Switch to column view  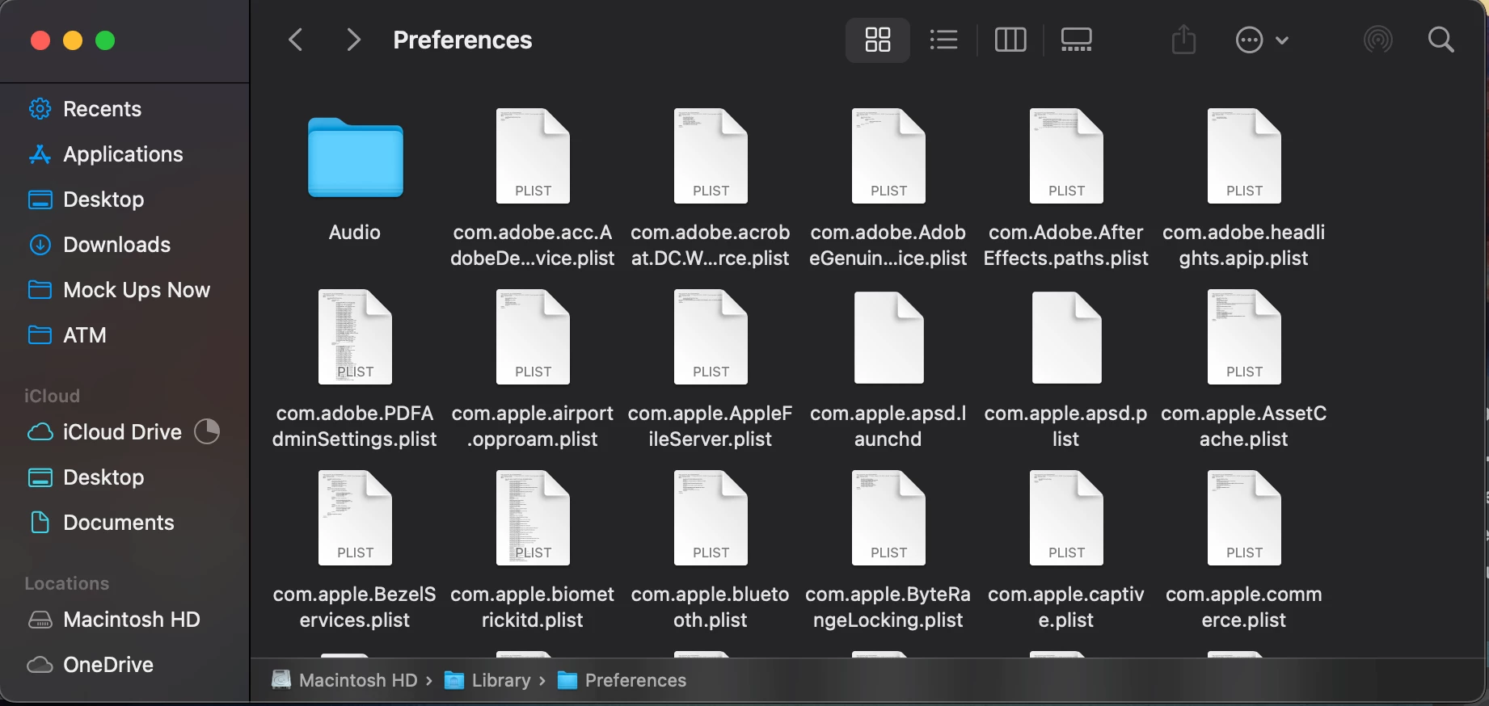pyautogui.click(x=1010, y=40)
